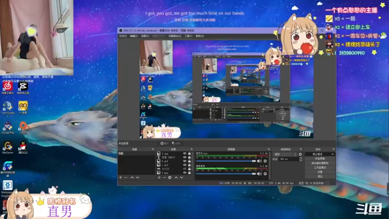Pop out the audio mixer dock panel

[x=269, y=149]
